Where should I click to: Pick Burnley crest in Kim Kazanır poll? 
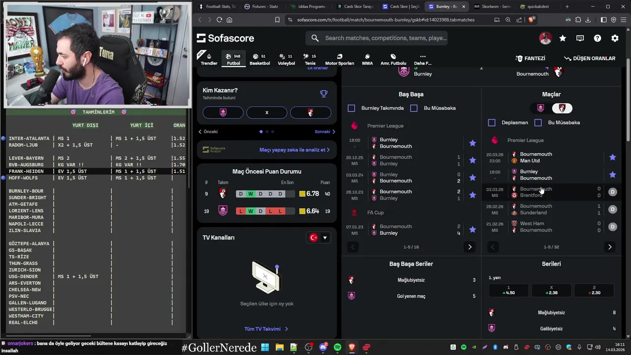click(223, 112)
